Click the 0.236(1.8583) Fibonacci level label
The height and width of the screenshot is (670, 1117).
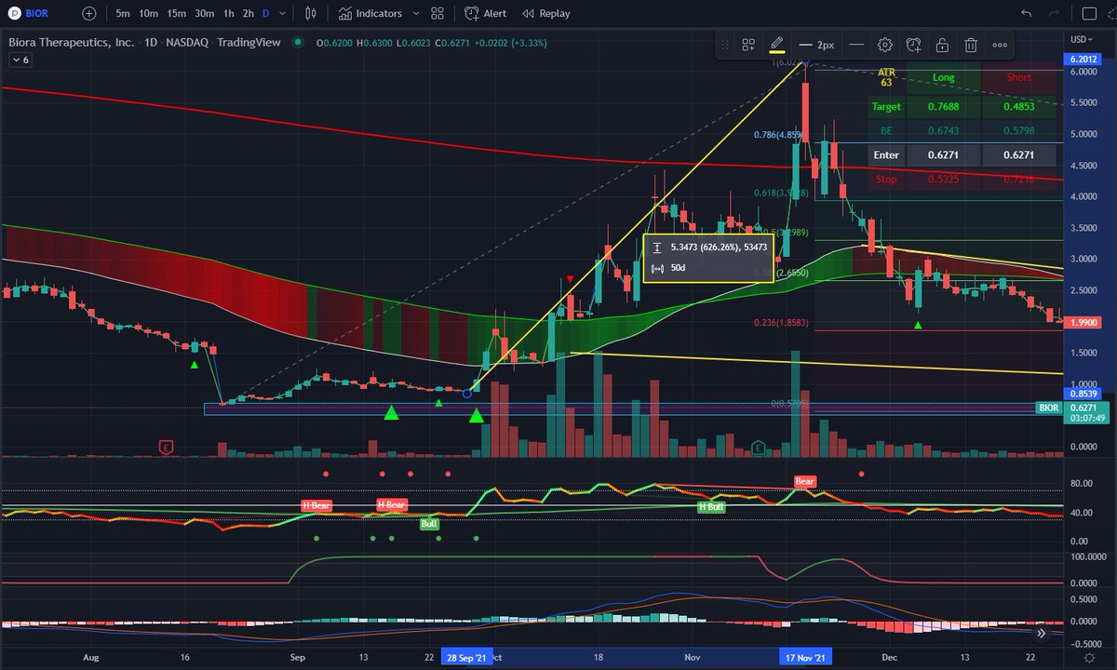(780, 323)
